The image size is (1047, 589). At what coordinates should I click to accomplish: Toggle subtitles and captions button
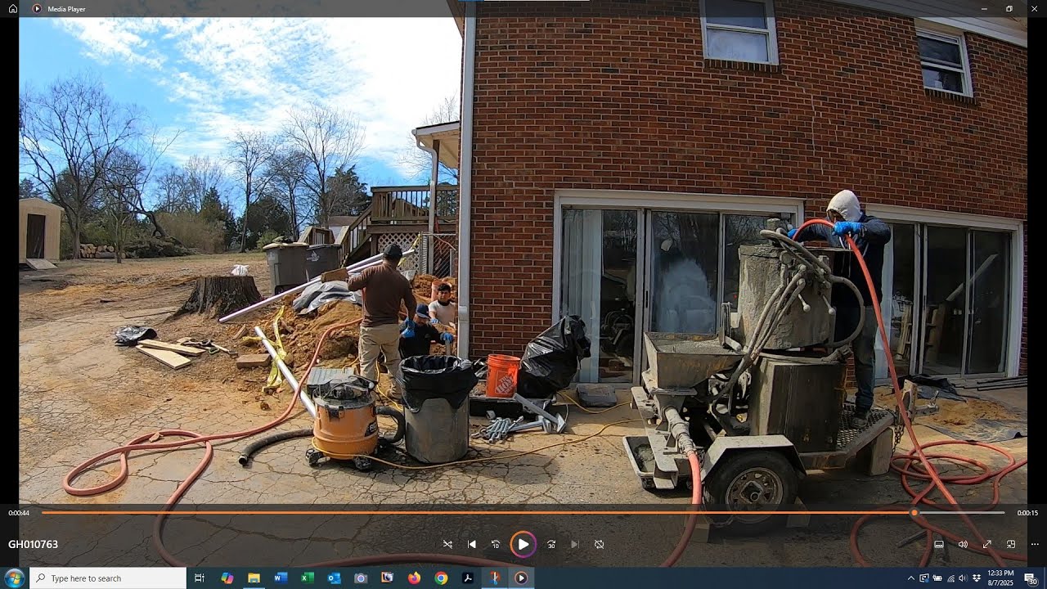click(939, 544)
